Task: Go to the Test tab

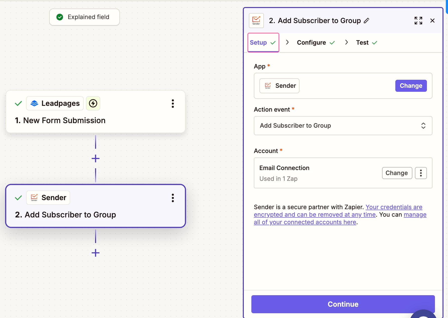Action: [x=366, y=43]
